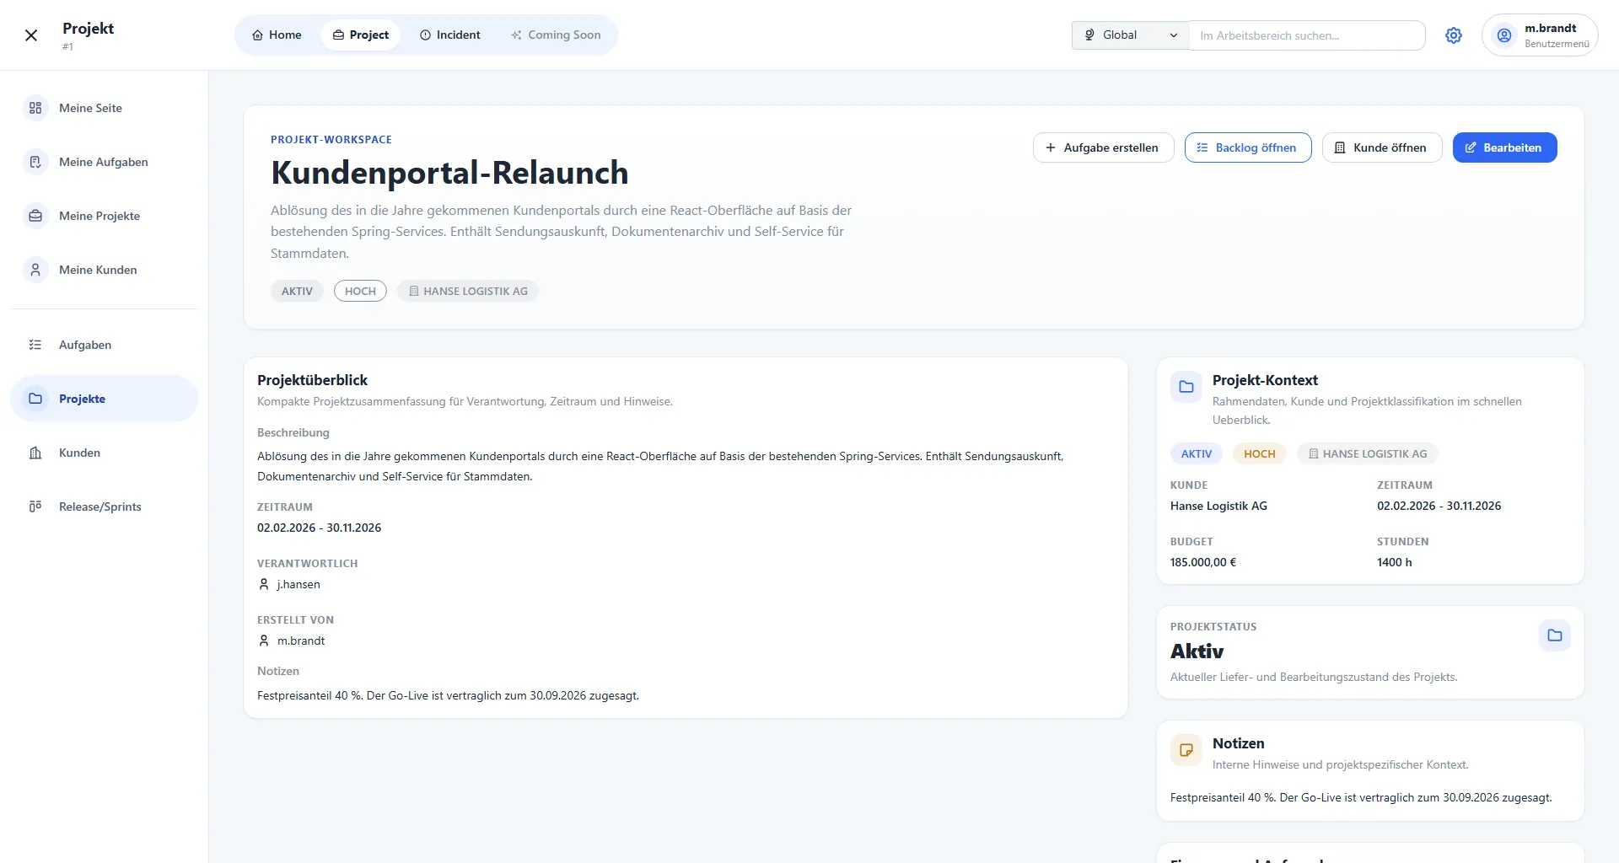Click the Coming Soon sparkle icon

(x=516, y=35)
